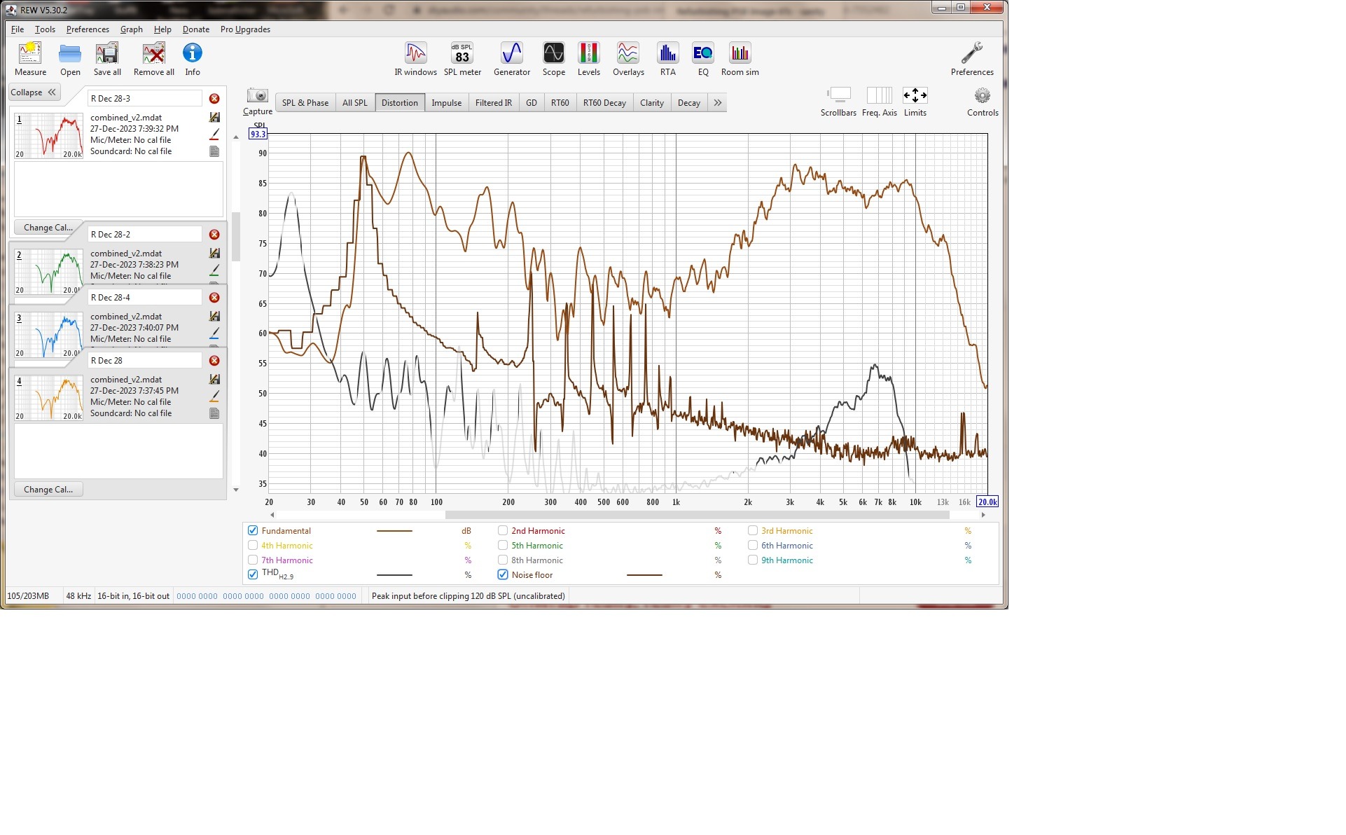Toggle the THD trace checkbox
This screenshot has height=835, width=1346.
pyautogui.click(x=253, y=574)
